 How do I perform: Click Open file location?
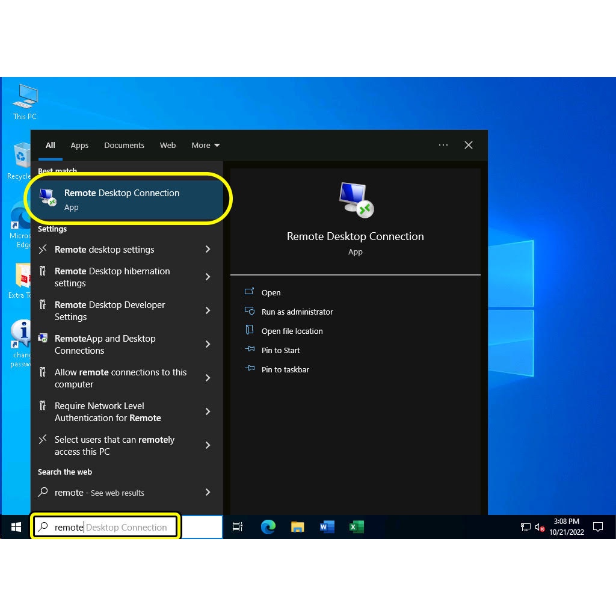(292, 331)
